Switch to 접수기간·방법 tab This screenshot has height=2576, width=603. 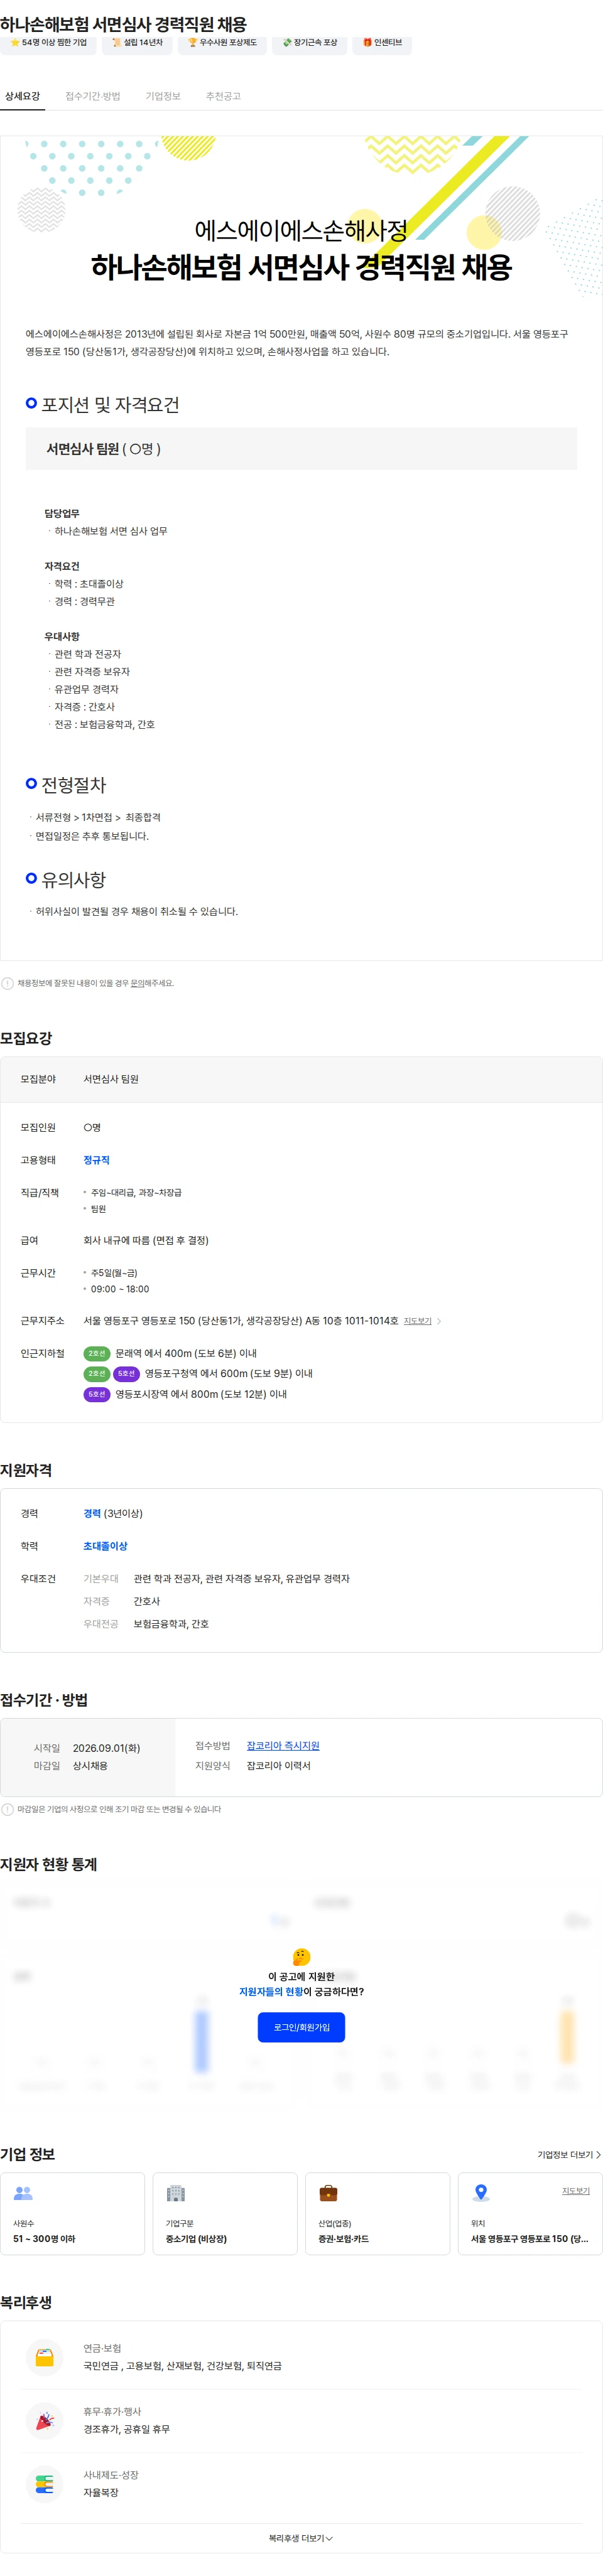coord(93,96)
